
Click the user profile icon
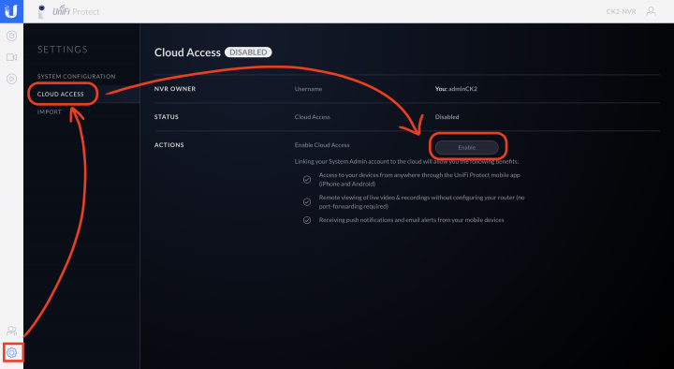651,11
